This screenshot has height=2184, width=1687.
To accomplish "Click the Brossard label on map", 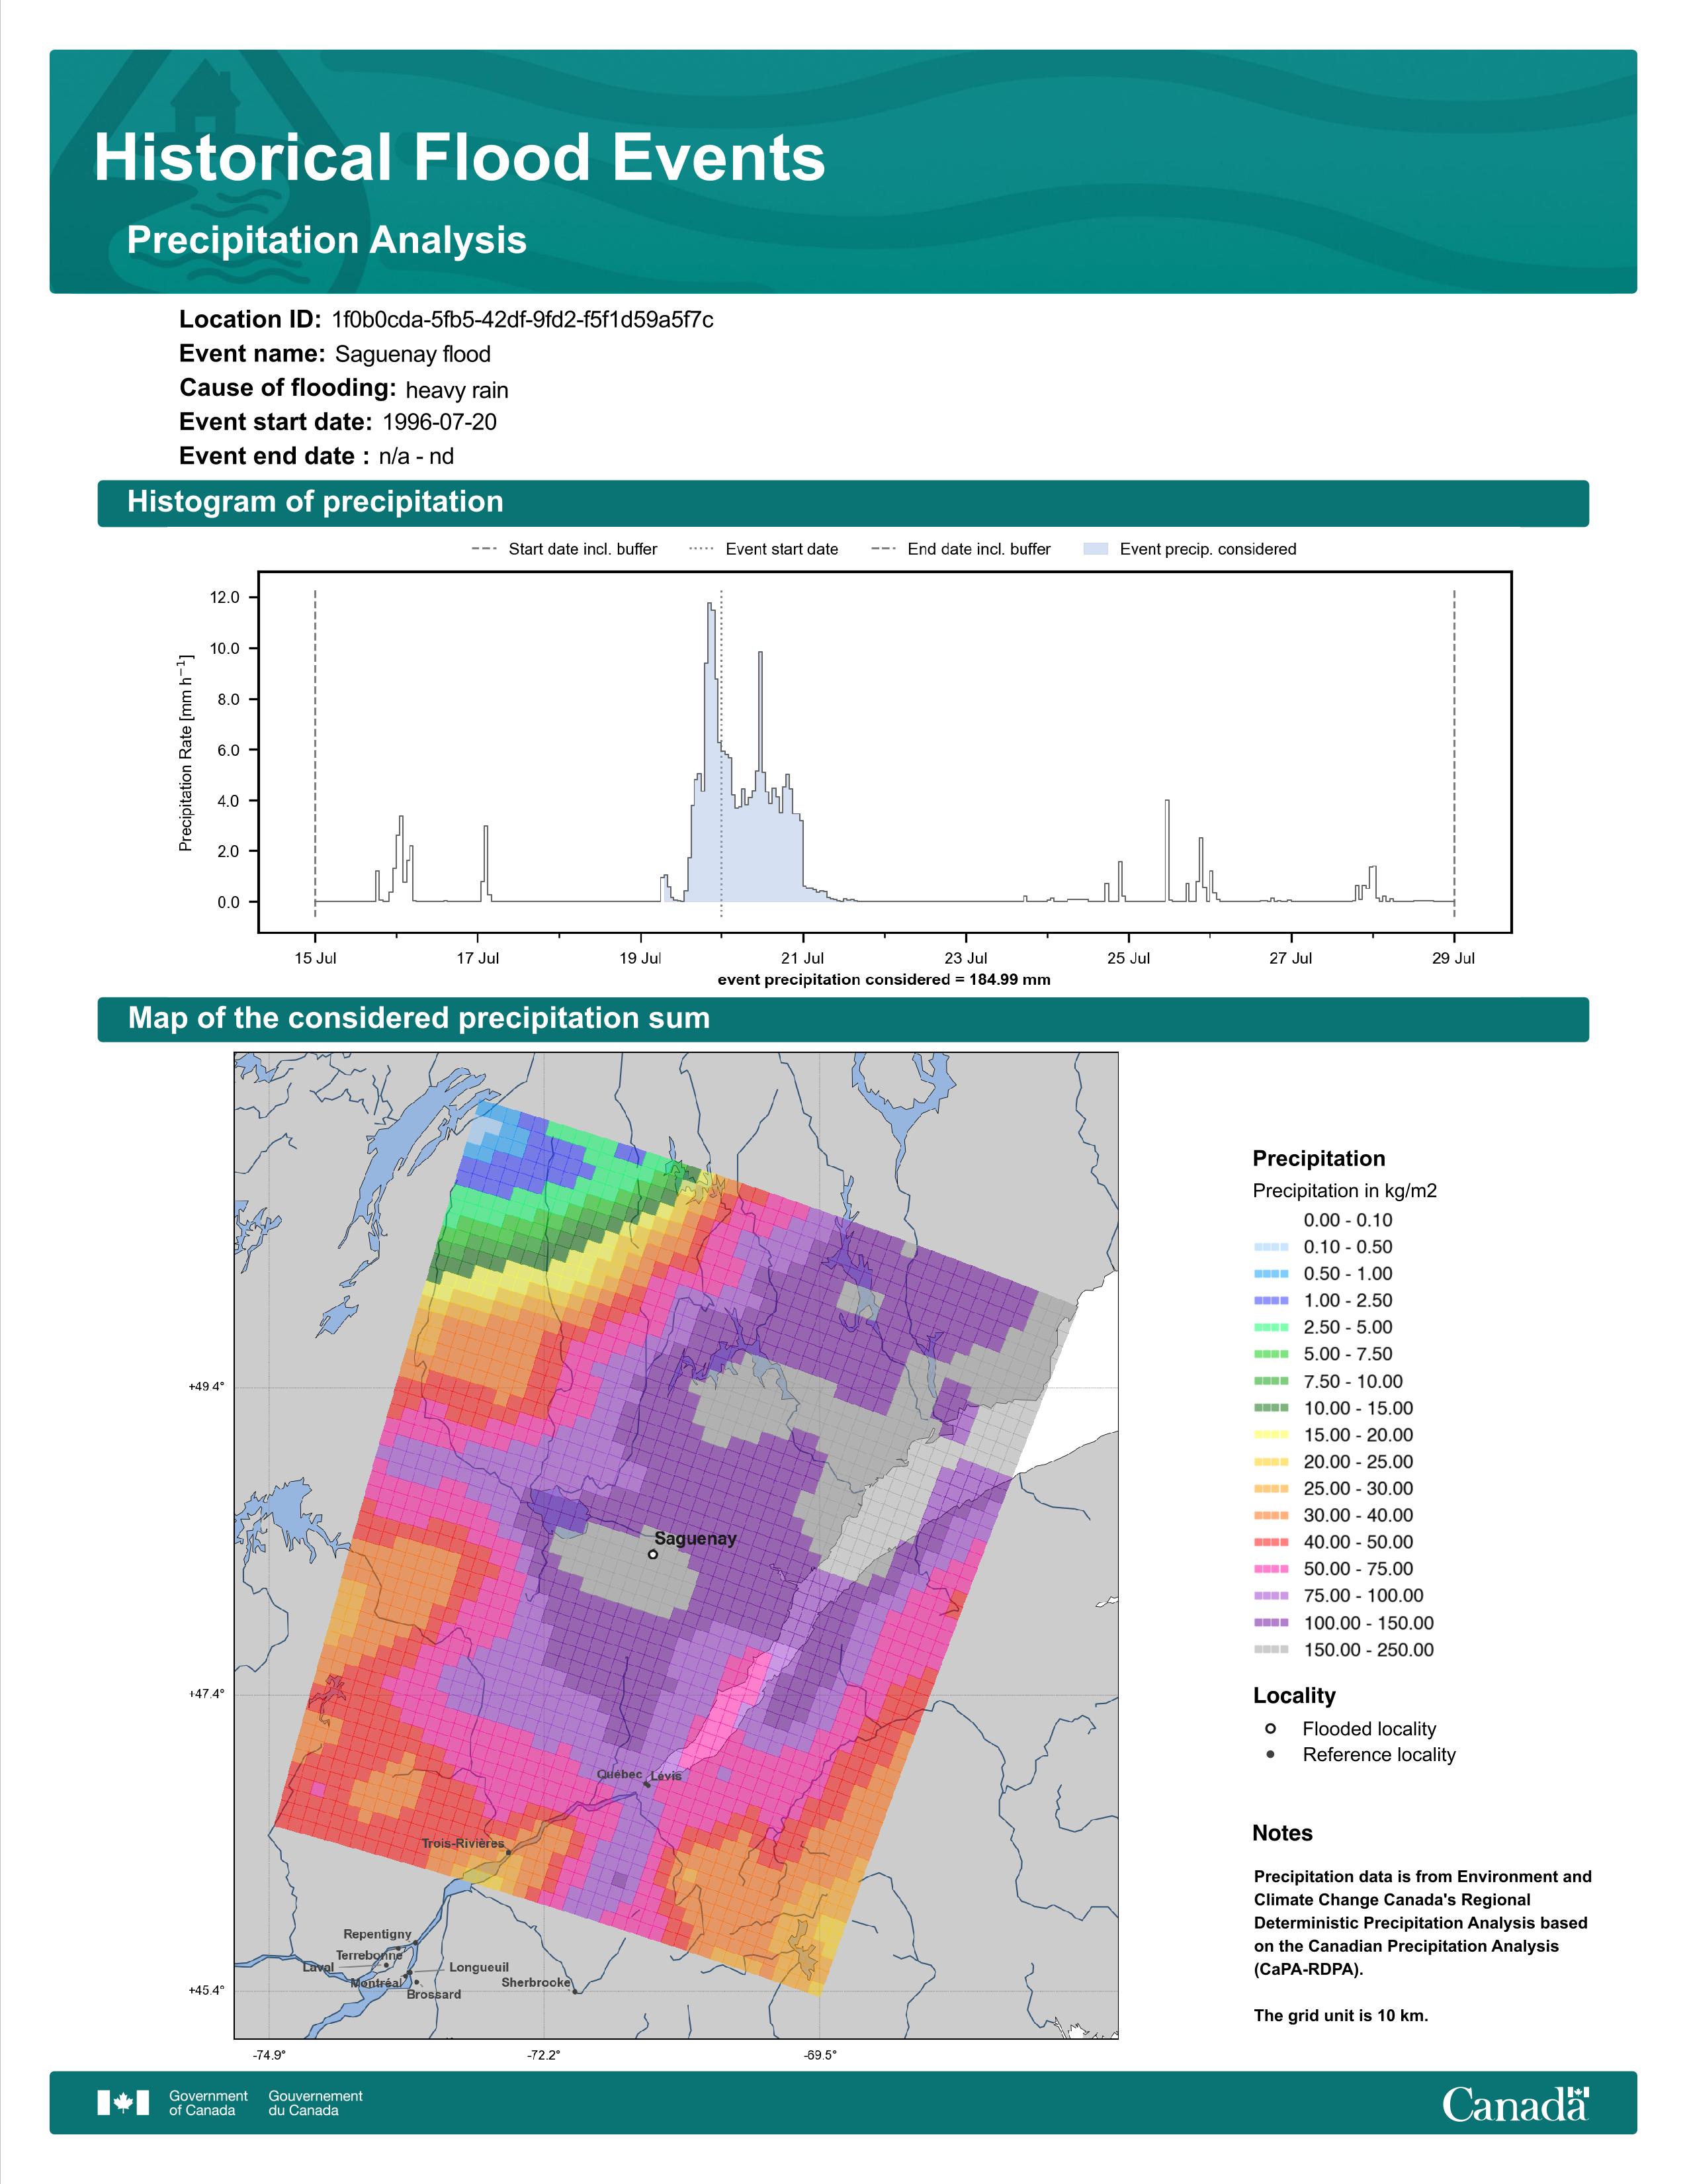I will pyautogui.click(x=434, y=1994).
